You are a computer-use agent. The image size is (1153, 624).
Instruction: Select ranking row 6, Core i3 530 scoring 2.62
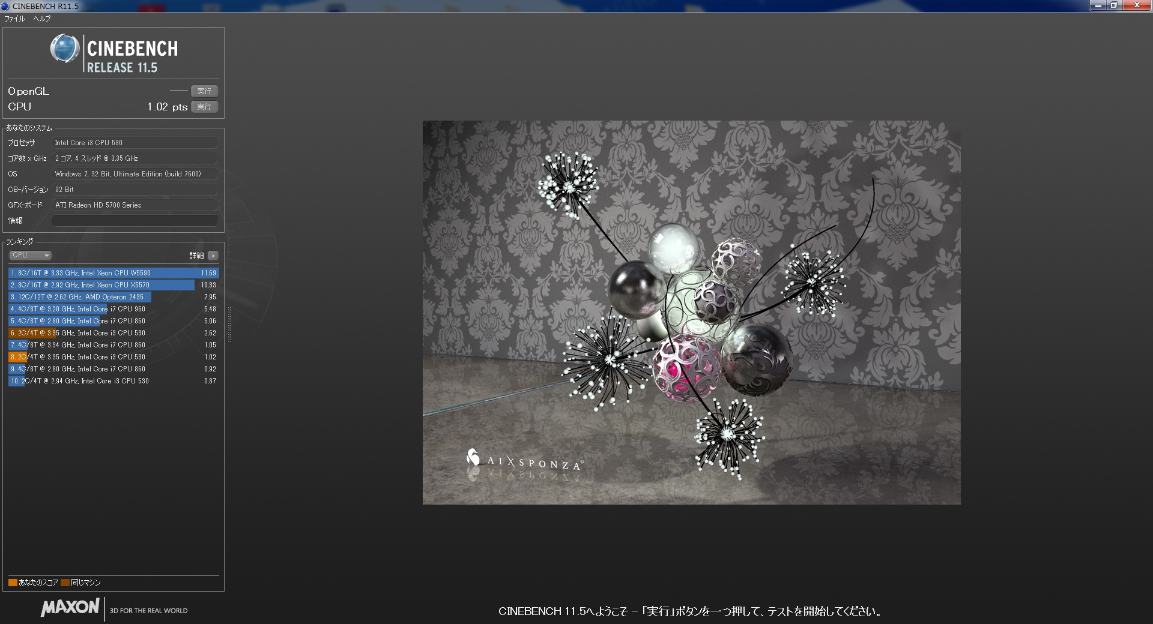tap(113, 333)
